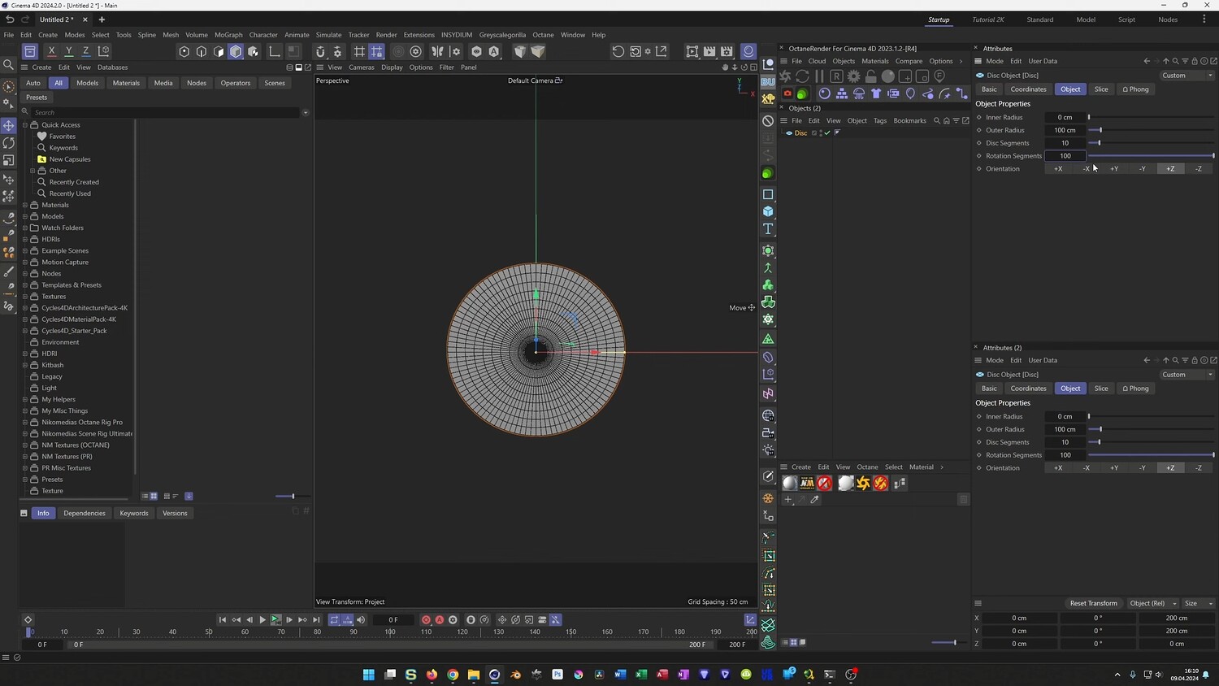Switch to the Tutorial 2K layout
This screenshot has height=686, width=1219.
click(x=988, y=20)
